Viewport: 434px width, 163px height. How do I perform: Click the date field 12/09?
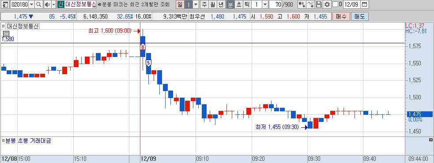[x=352, y=4]
